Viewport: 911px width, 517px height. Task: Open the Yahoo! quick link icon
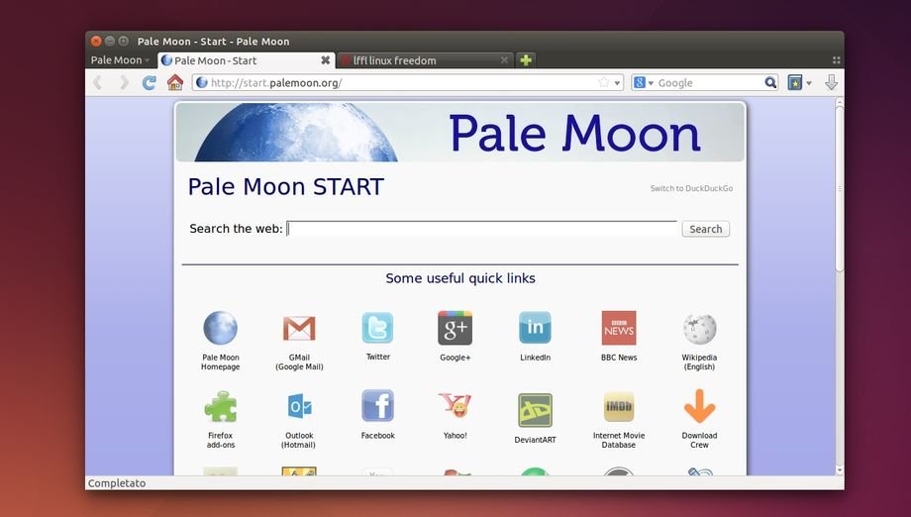tap(455, 405)
